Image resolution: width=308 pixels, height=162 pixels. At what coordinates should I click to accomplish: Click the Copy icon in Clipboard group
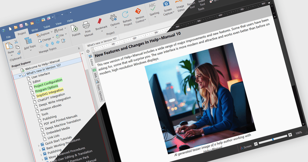coord(17,47)
